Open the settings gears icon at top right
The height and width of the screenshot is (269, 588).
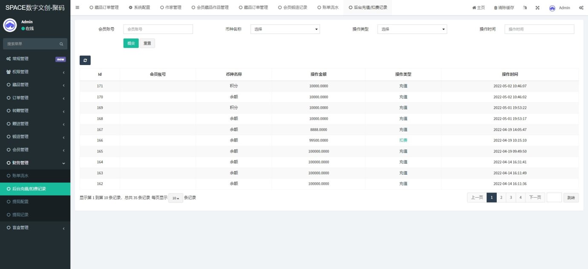581,8
